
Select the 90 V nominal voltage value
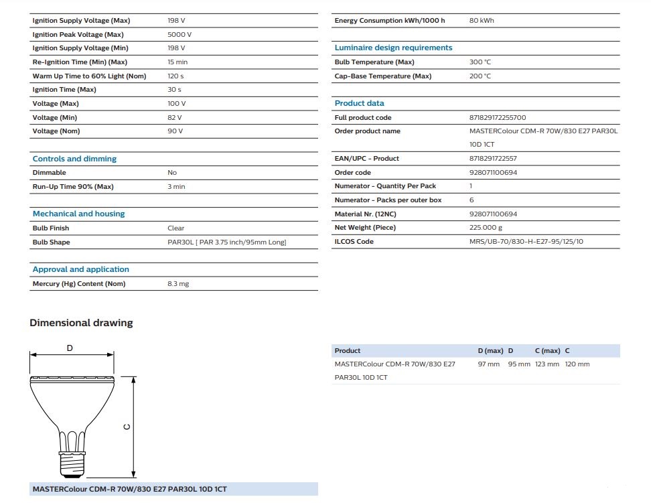point(175,131)
